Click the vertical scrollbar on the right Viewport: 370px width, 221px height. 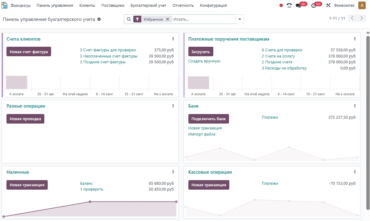point(368,123)
